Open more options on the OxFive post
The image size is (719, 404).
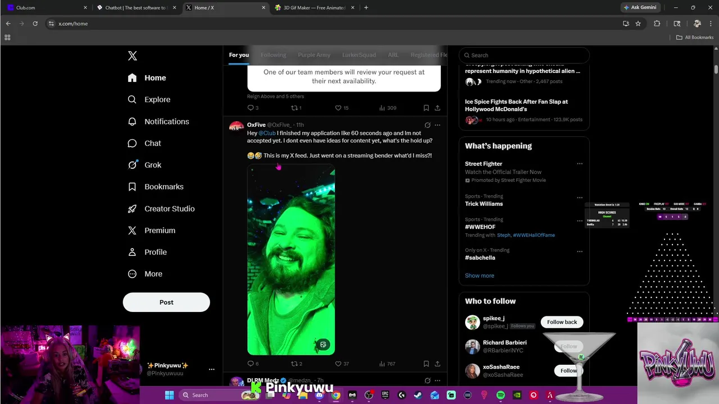[438, 125]
